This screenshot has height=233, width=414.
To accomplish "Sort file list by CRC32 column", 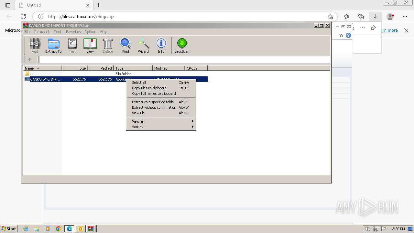I will click(x=196, y=68).
